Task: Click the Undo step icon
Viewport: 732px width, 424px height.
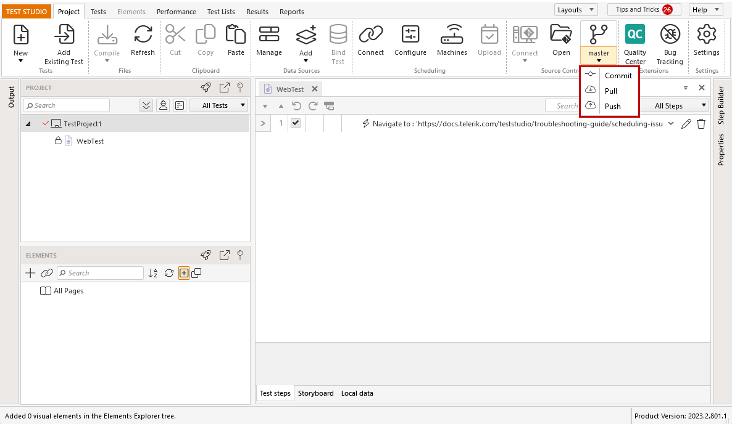Action: (x=296, y=106)
